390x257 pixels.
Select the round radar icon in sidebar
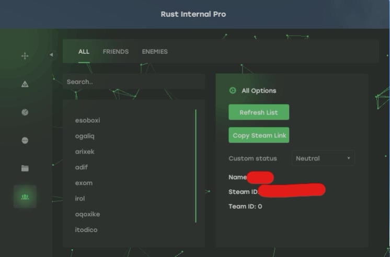coord(25,112)
